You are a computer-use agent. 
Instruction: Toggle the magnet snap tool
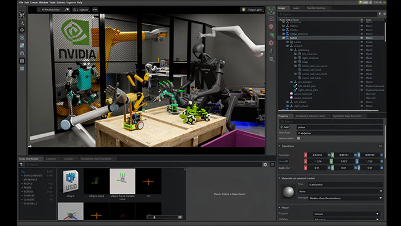22,53
